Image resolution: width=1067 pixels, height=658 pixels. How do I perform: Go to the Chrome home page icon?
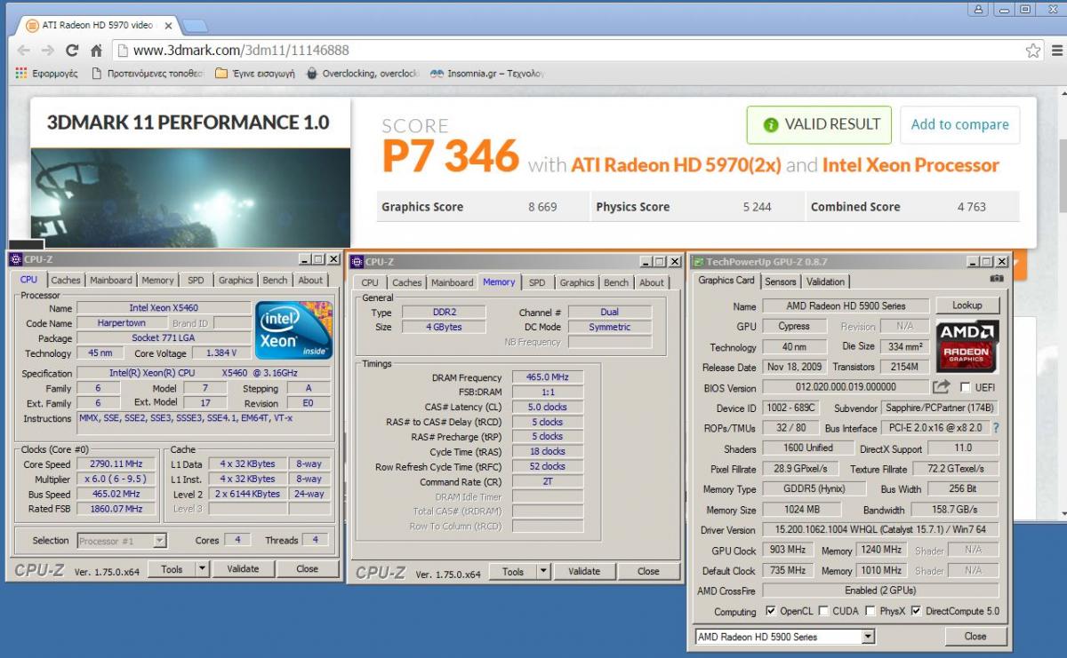click(96, 51)
